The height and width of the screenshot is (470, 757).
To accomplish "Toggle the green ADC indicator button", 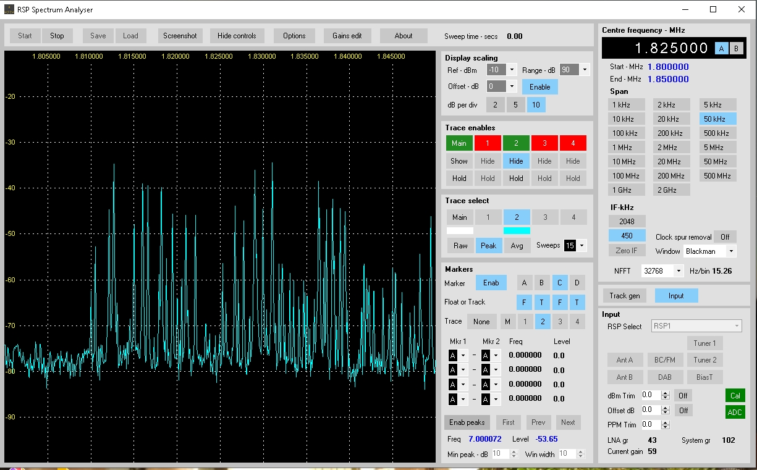I will pyautogui.click(x=735, y=413).
